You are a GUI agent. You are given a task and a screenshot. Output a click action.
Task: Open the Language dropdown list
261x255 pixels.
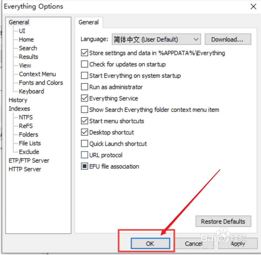156,39
